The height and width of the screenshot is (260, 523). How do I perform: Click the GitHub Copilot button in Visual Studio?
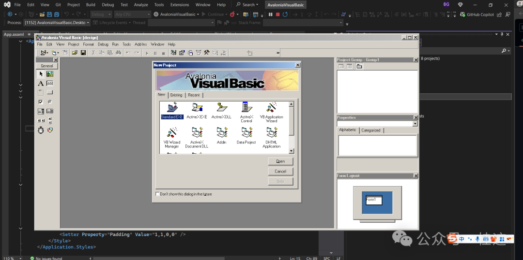click(x=477, y=14)
